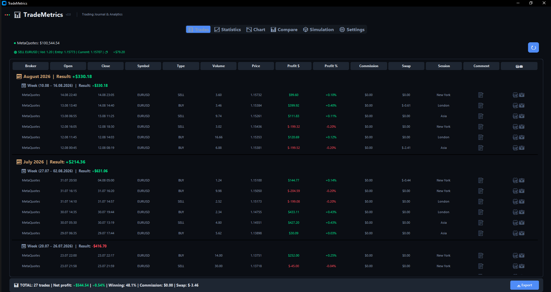Screen dimensions: 551x292
Task: Open the Simulation tab
Action: pyautogui.click(x=318, y=29)
